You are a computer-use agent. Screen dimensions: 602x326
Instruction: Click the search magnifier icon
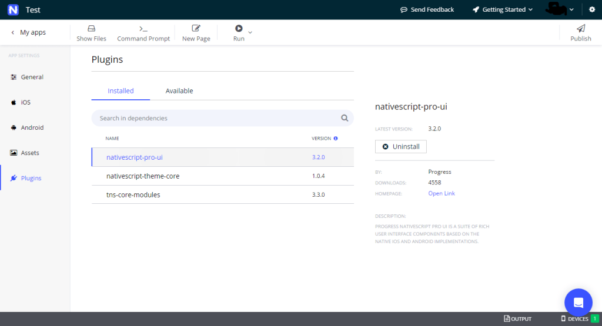345,118
